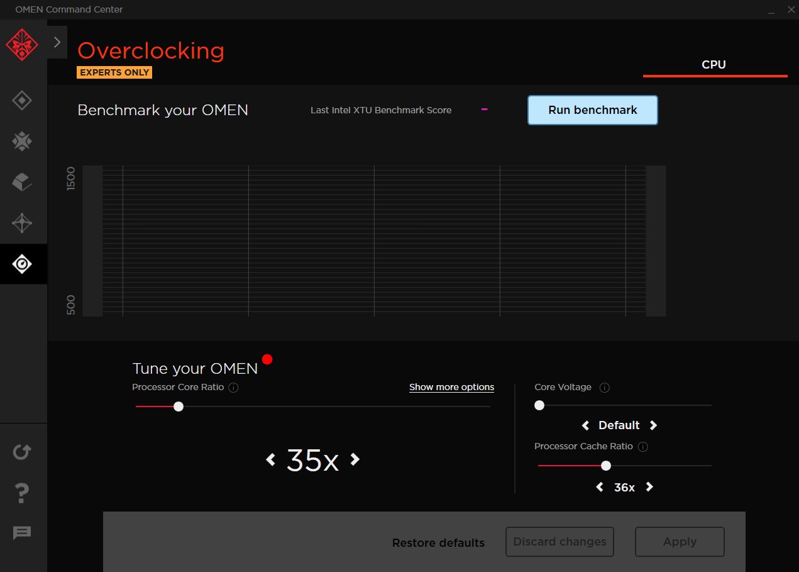Viewport: 799px width, 572px height.
Task: Open feedback via the chat bubble icon
Action: (22, 533)
